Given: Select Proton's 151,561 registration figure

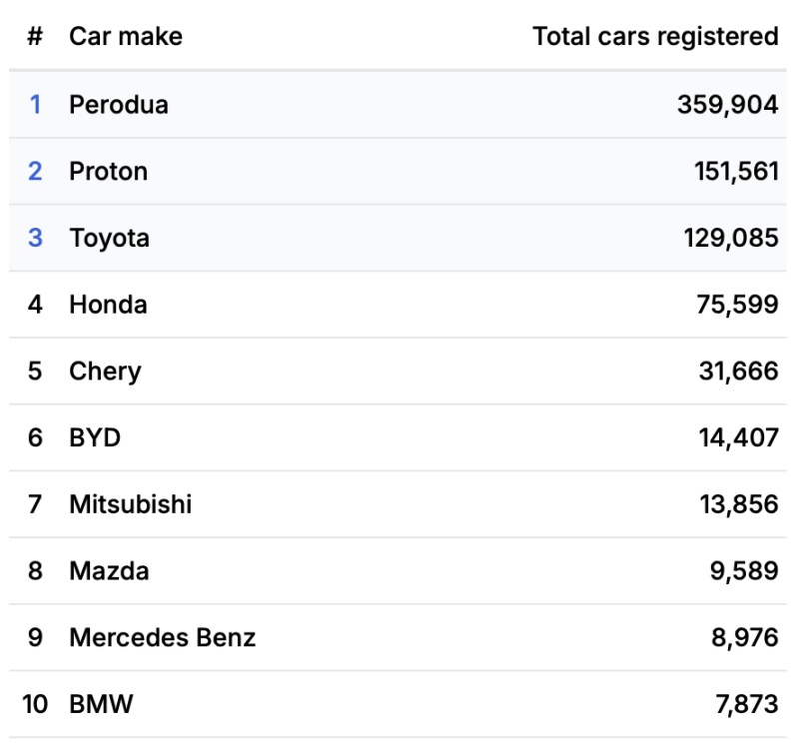Looking at the screenshot, I should tap(736, 172).
